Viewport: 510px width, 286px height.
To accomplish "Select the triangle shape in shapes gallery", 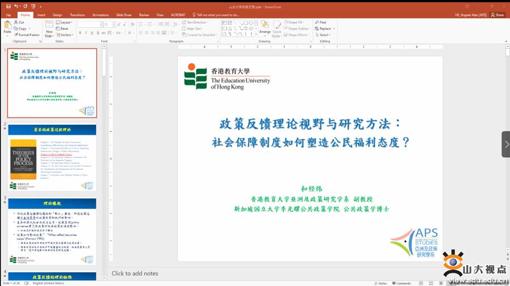I will coord(230,28).
